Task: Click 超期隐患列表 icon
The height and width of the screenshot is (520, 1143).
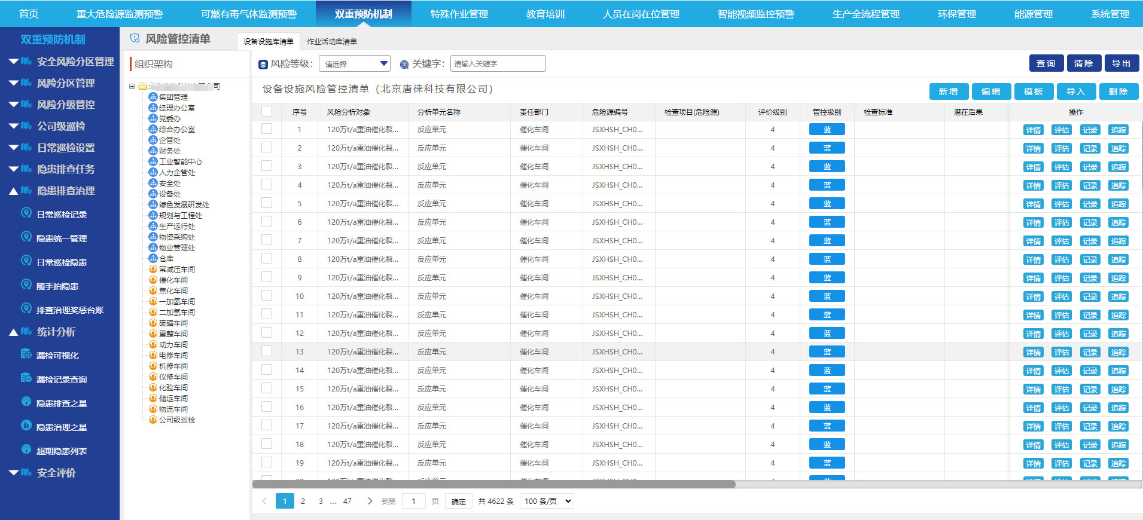Action: (x=26, y=449)
